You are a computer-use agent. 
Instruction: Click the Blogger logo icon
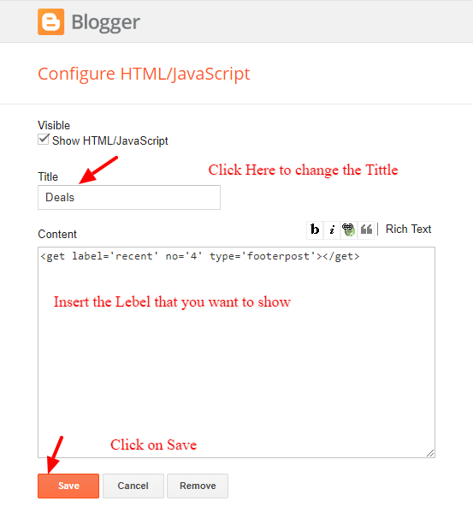coord(51,22)
